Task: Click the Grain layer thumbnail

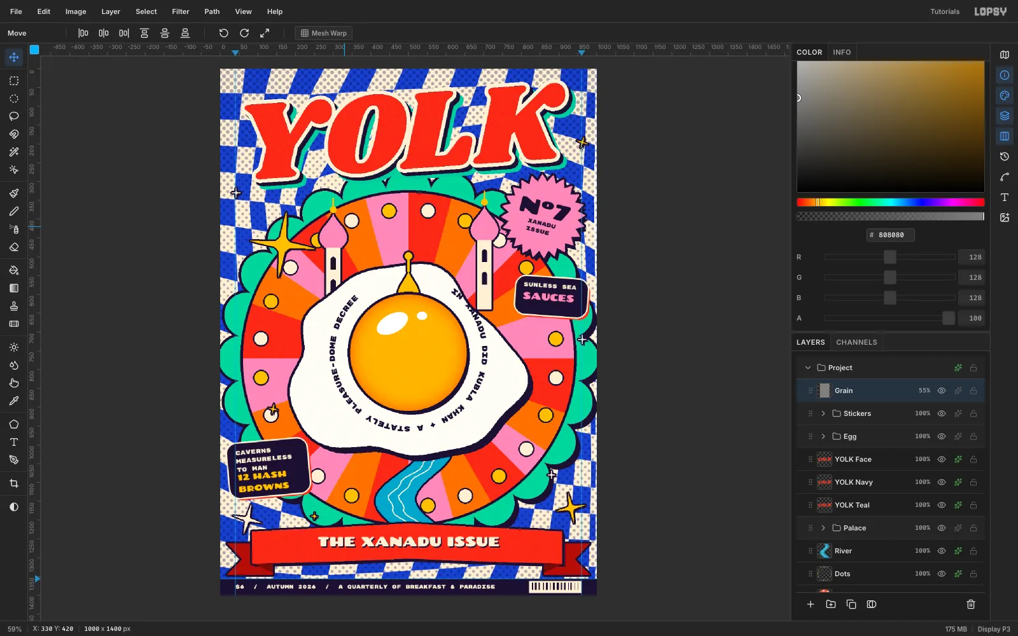Action: tap(825, 391)
